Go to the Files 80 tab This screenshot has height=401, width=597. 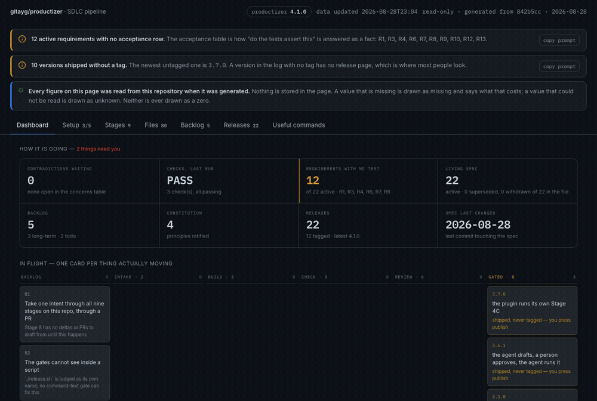tap(155, 125)
